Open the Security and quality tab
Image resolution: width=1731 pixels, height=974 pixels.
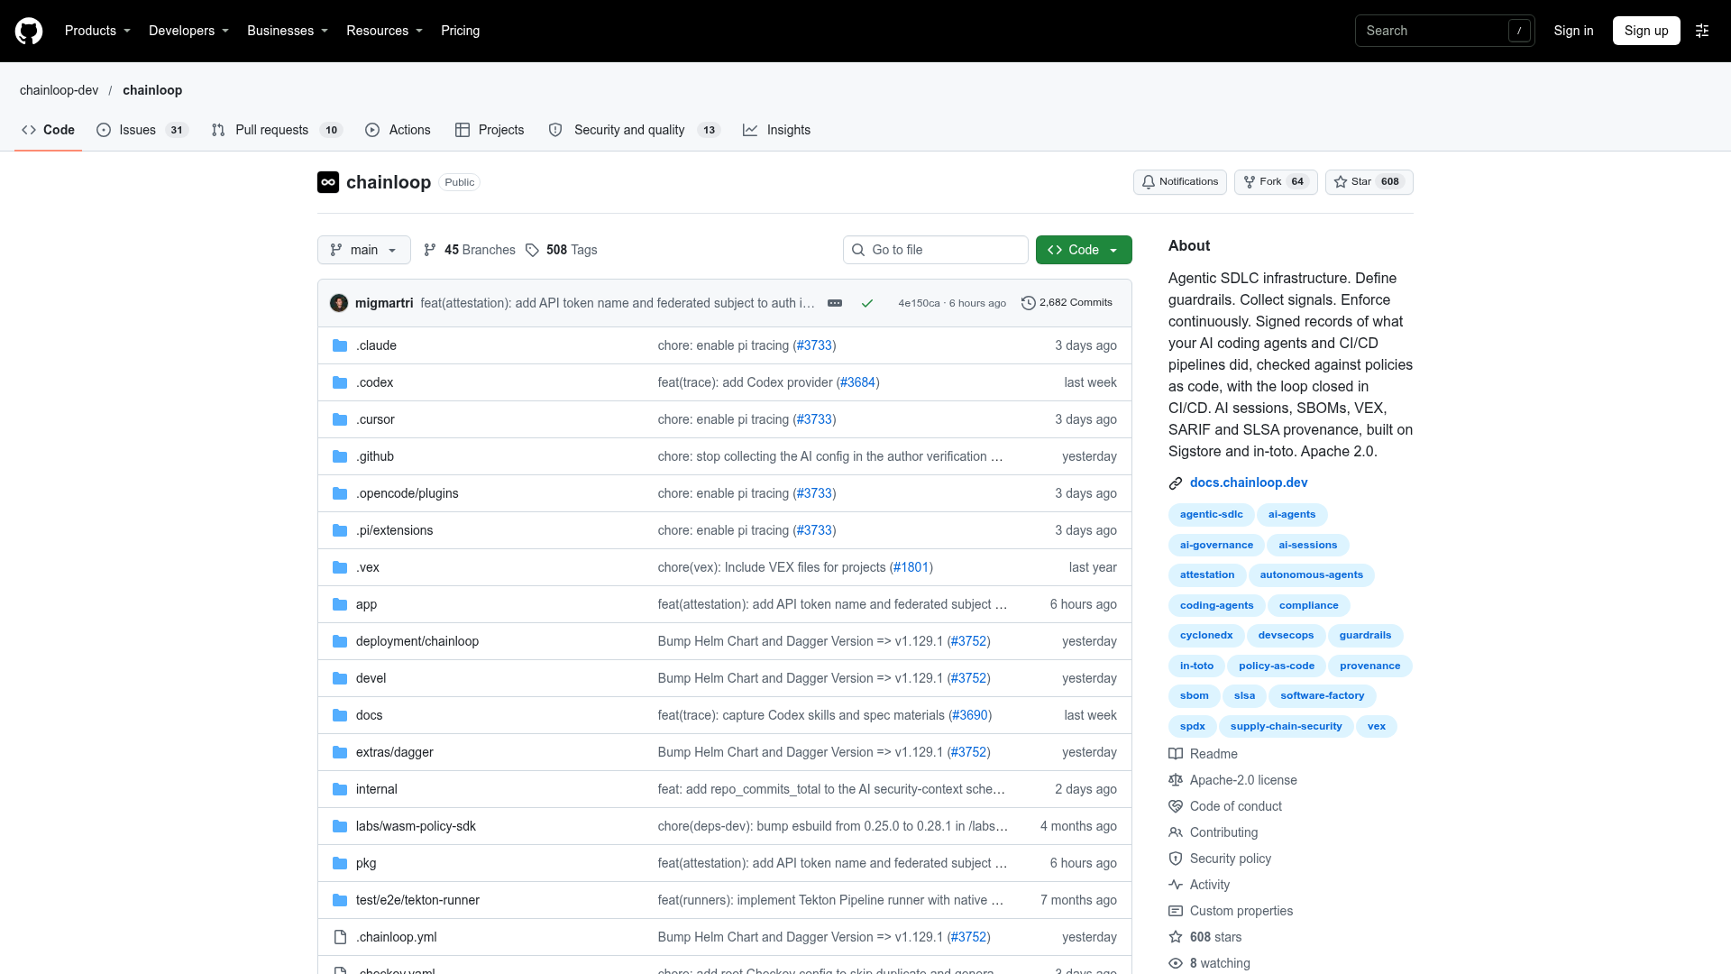tap(634, 130)
